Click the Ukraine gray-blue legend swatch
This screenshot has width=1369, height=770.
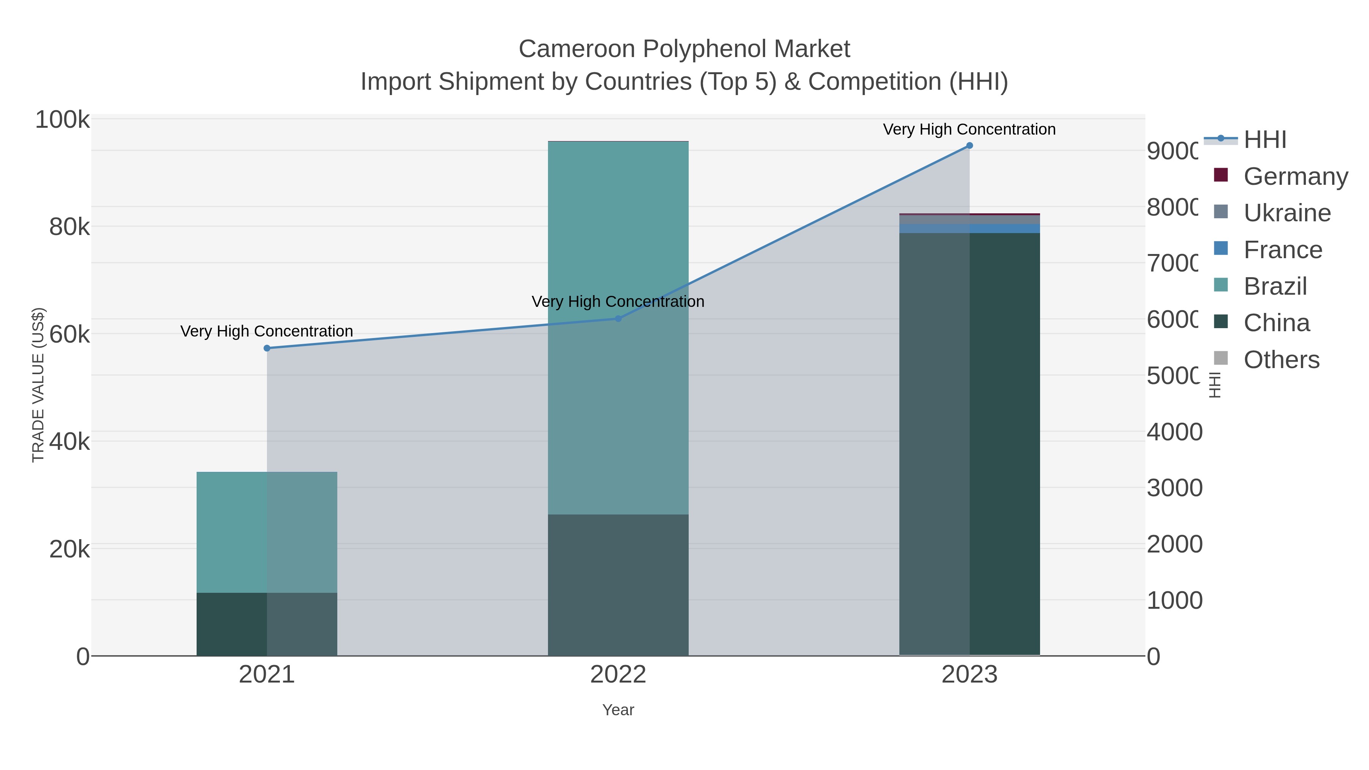1221,211
